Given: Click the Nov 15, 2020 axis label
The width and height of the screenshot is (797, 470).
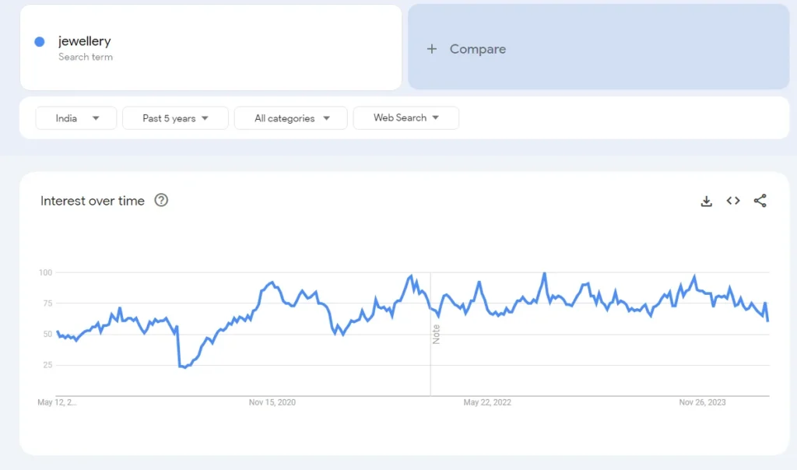Looking at the screenshot, I should coord(272,402).
